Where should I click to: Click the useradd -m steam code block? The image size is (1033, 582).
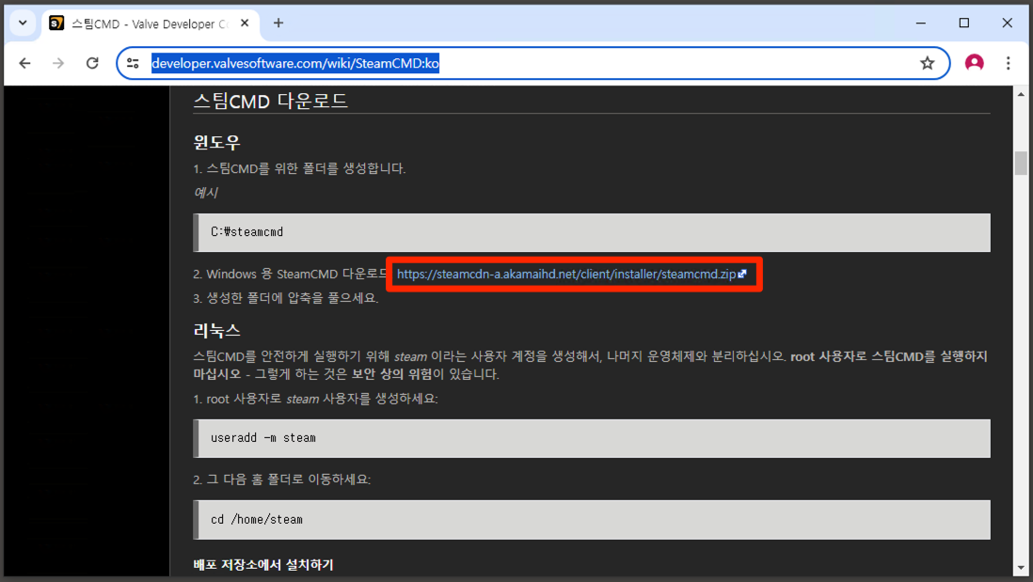(592, 438)
